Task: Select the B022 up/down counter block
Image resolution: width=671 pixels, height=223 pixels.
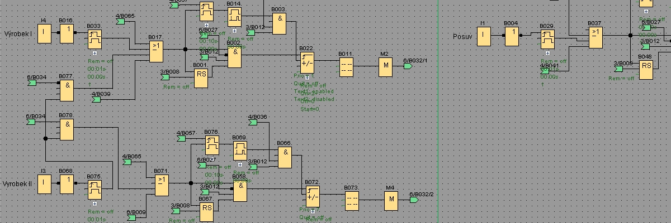Action: point(306,62)
